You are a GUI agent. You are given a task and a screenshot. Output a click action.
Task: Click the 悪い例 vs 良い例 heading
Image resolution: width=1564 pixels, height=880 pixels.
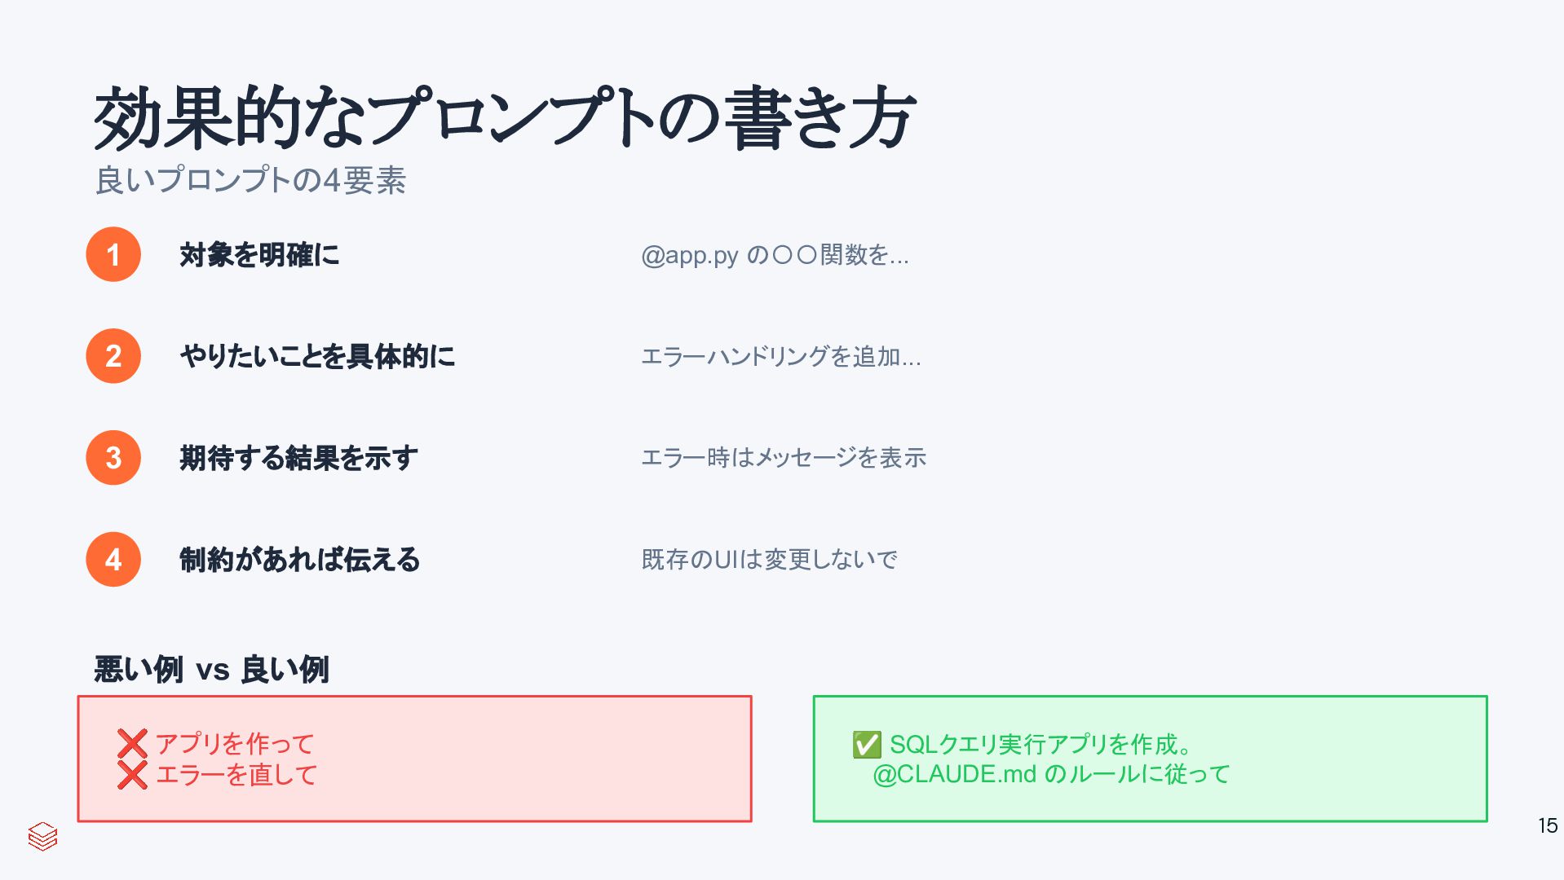[x=211, y=670]
